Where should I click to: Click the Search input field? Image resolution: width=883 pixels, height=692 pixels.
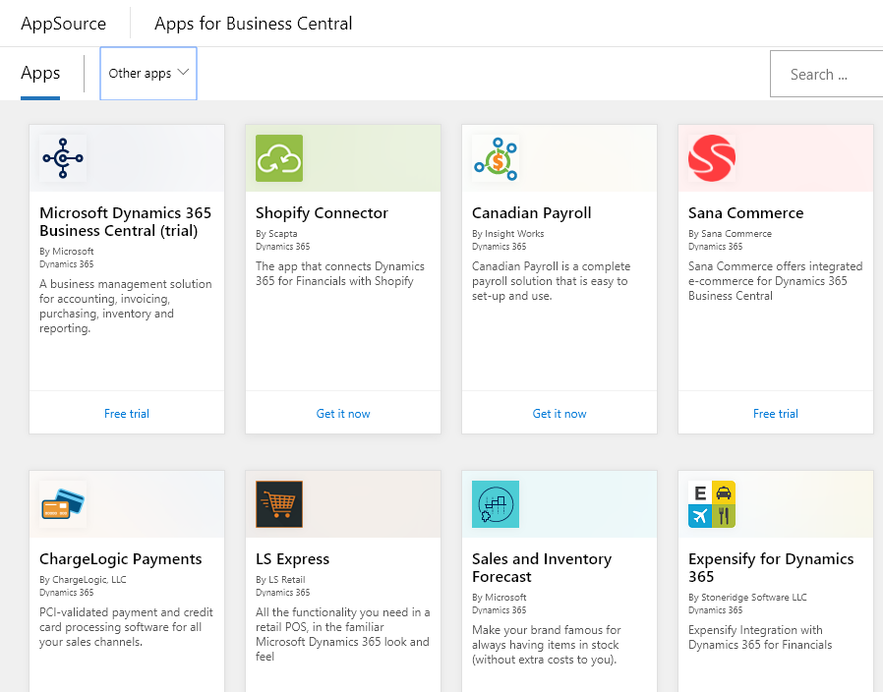pos(826,74)
